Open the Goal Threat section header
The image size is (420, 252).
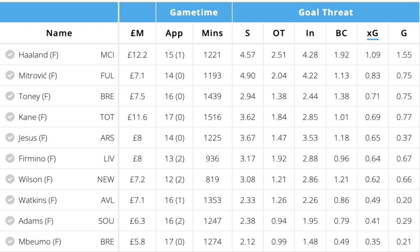[x=326, y=12]
